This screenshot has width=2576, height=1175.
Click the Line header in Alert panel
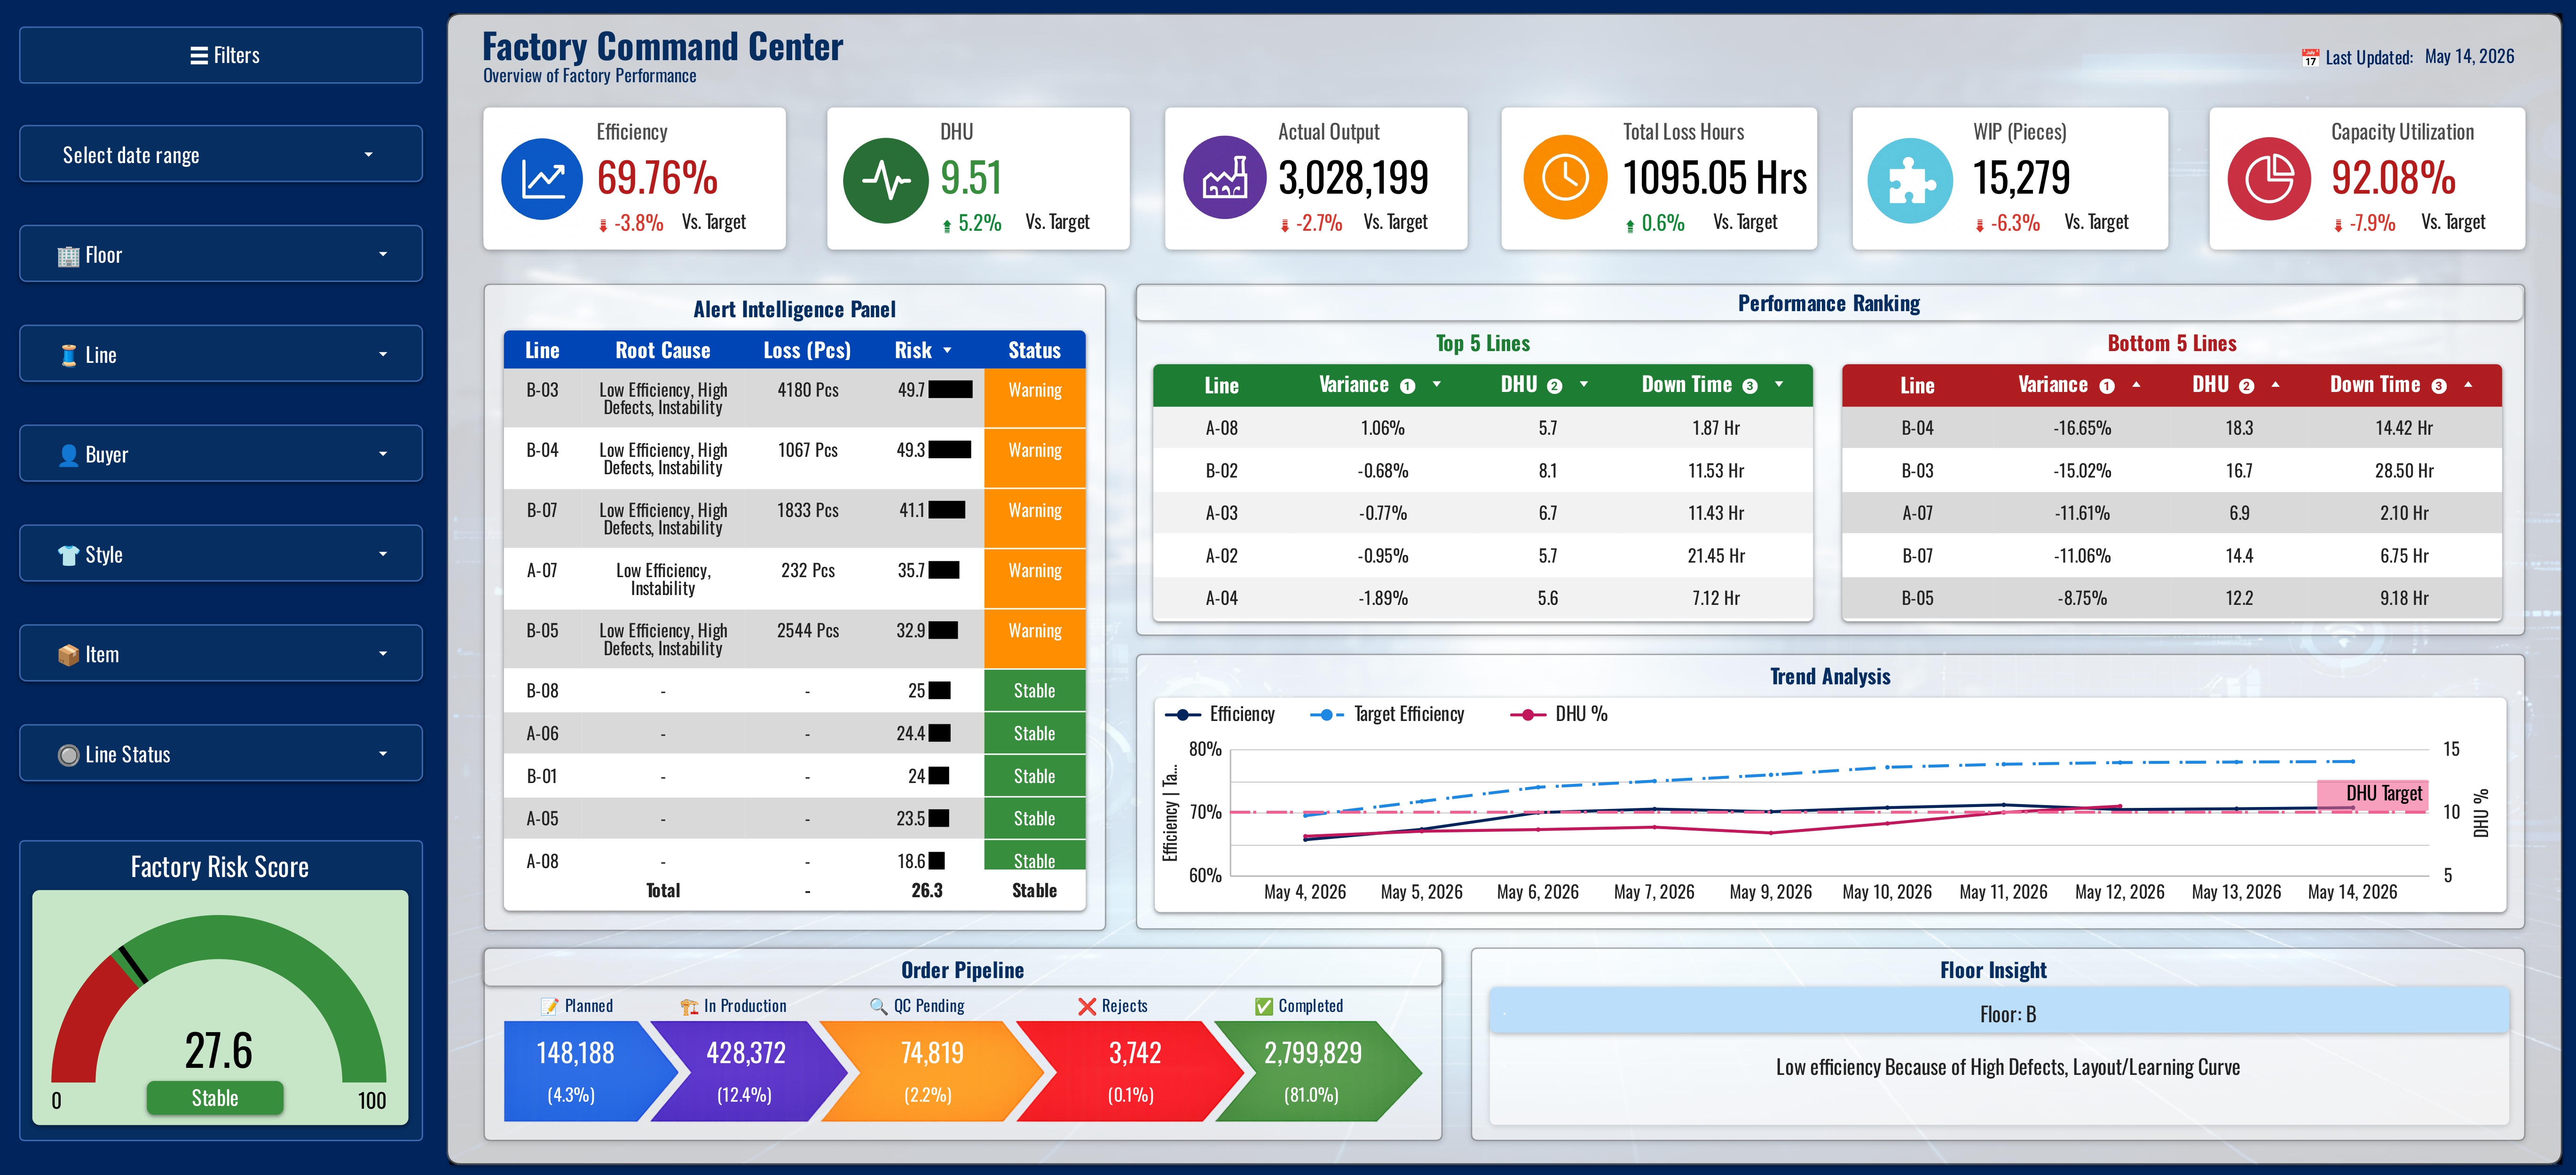click(542, 351)
